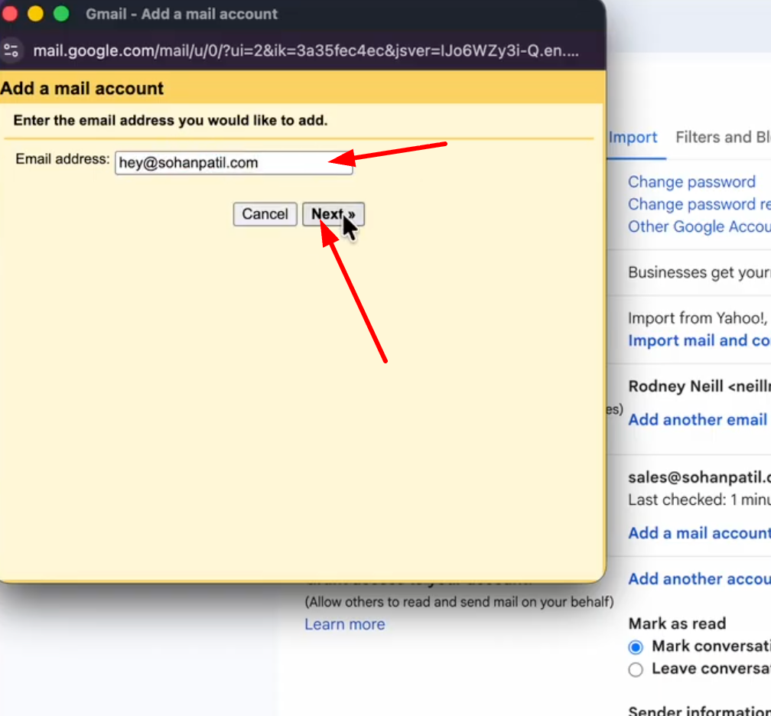Click the Next » button
Viewport: 771px width, 716px height.
tap(333, 214)
